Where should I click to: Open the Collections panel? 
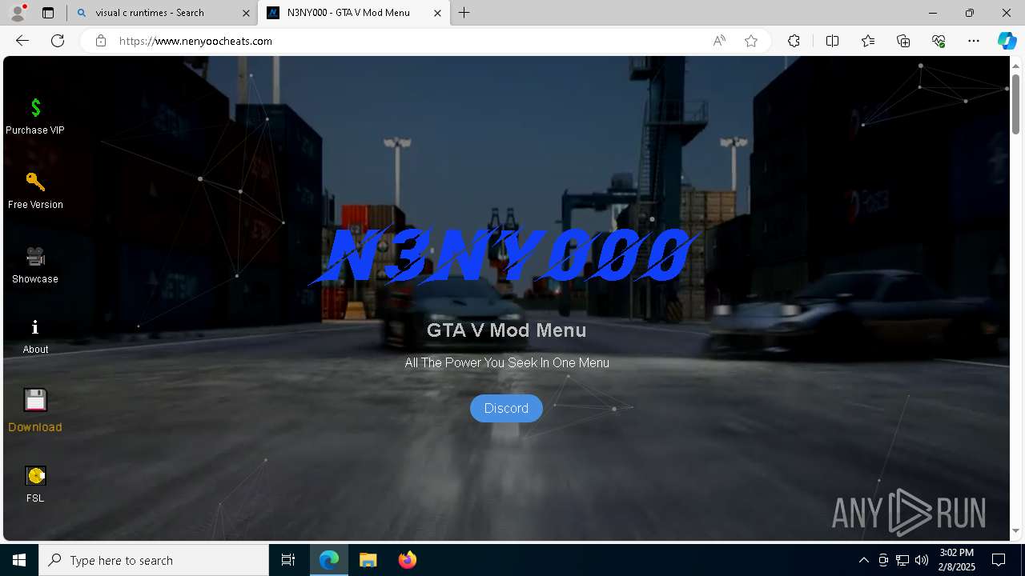pos(903,41)
